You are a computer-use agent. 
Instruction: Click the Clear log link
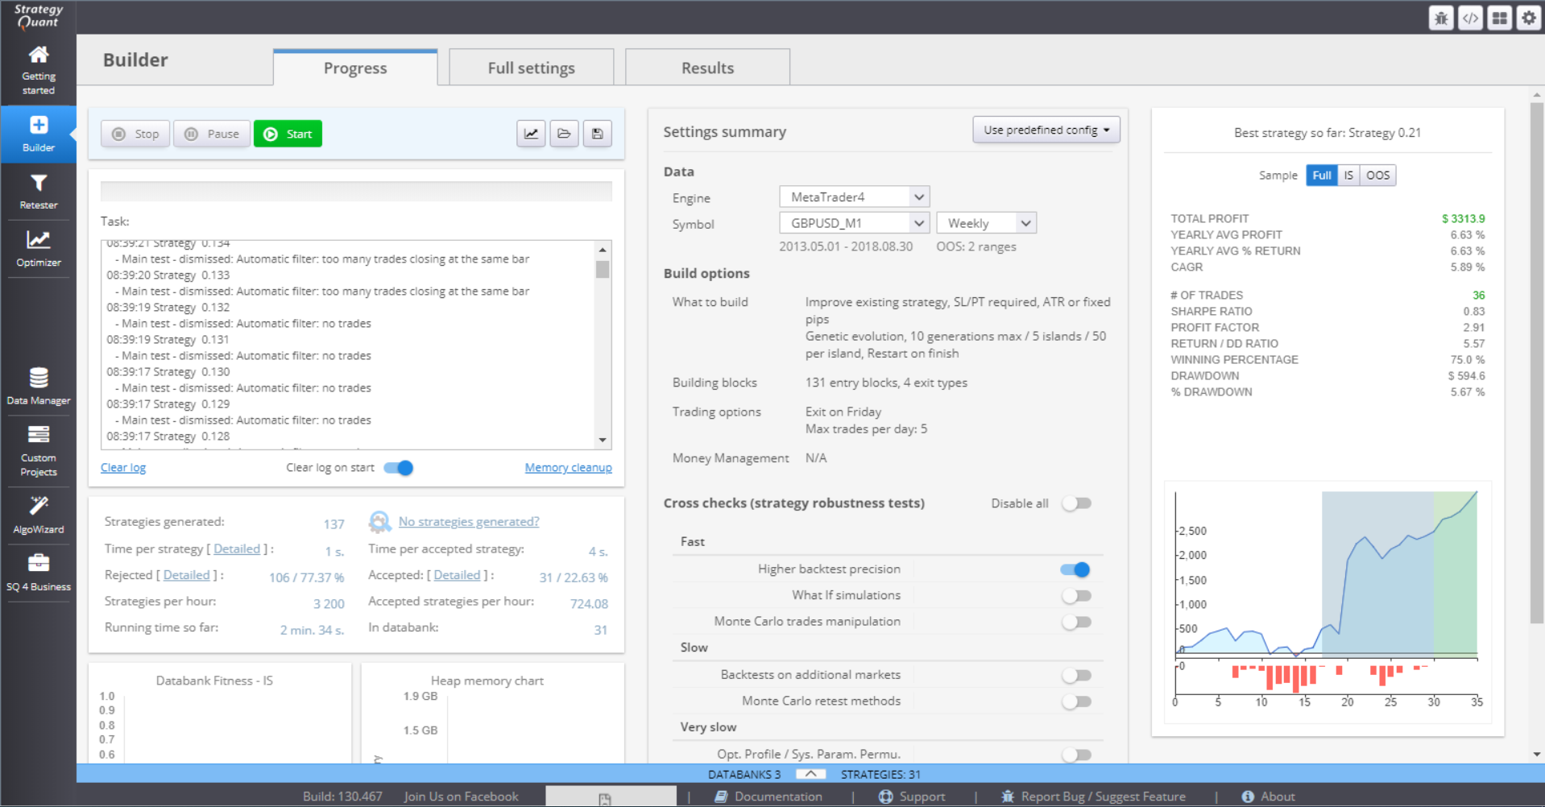[x=123, y=468]
